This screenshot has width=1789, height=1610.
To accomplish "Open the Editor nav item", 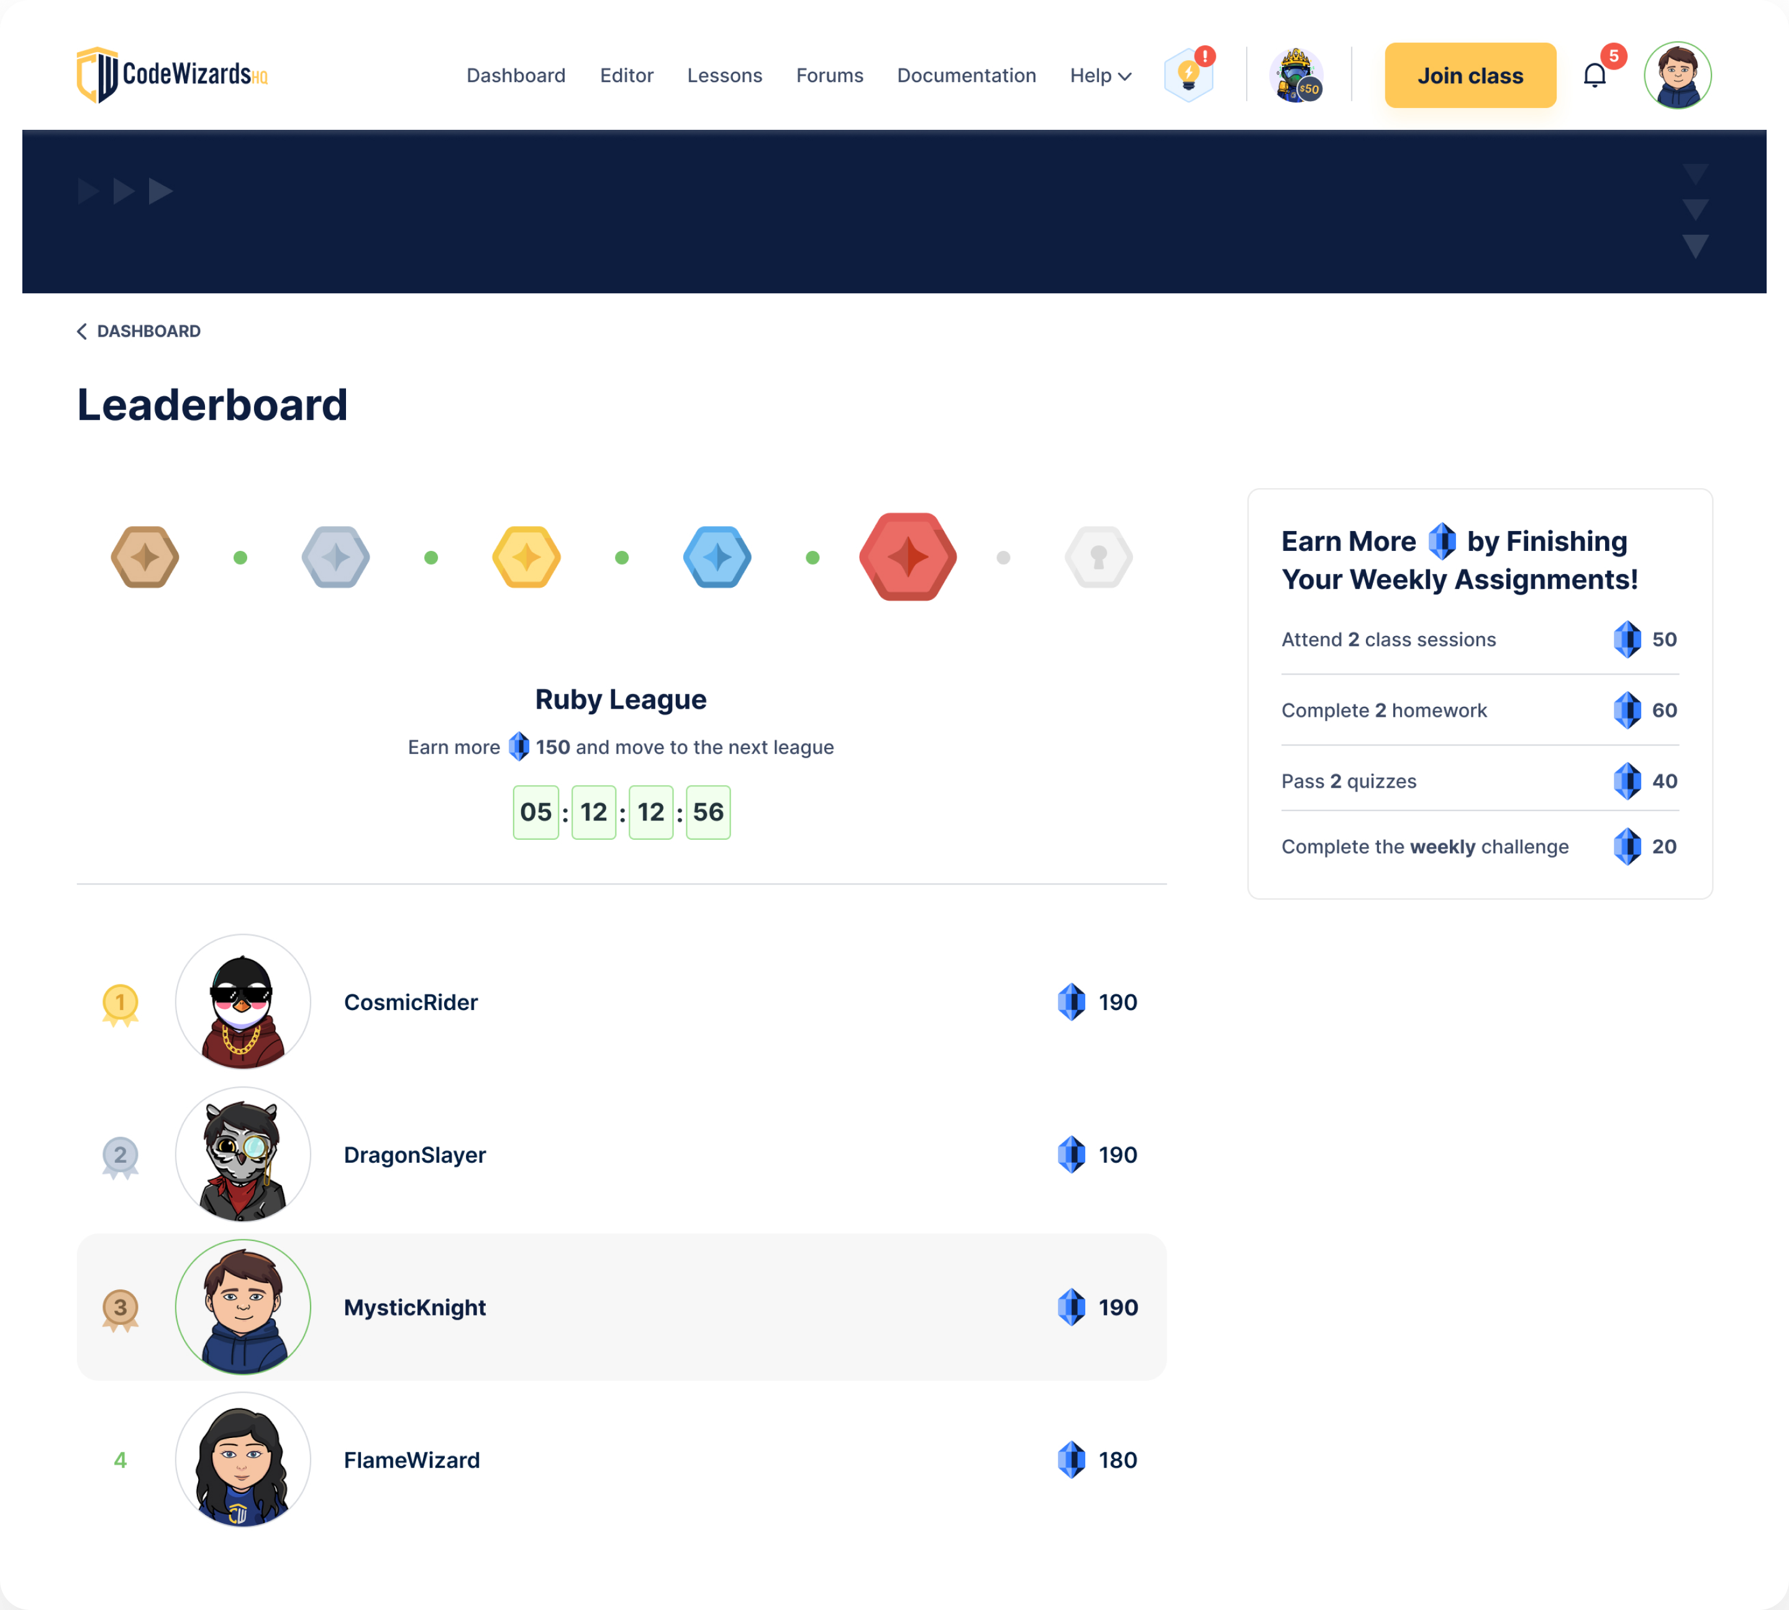I will click(626, 76).
